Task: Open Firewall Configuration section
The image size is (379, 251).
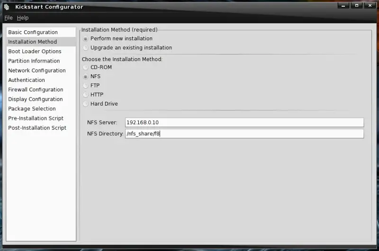Action: point(41,90)
